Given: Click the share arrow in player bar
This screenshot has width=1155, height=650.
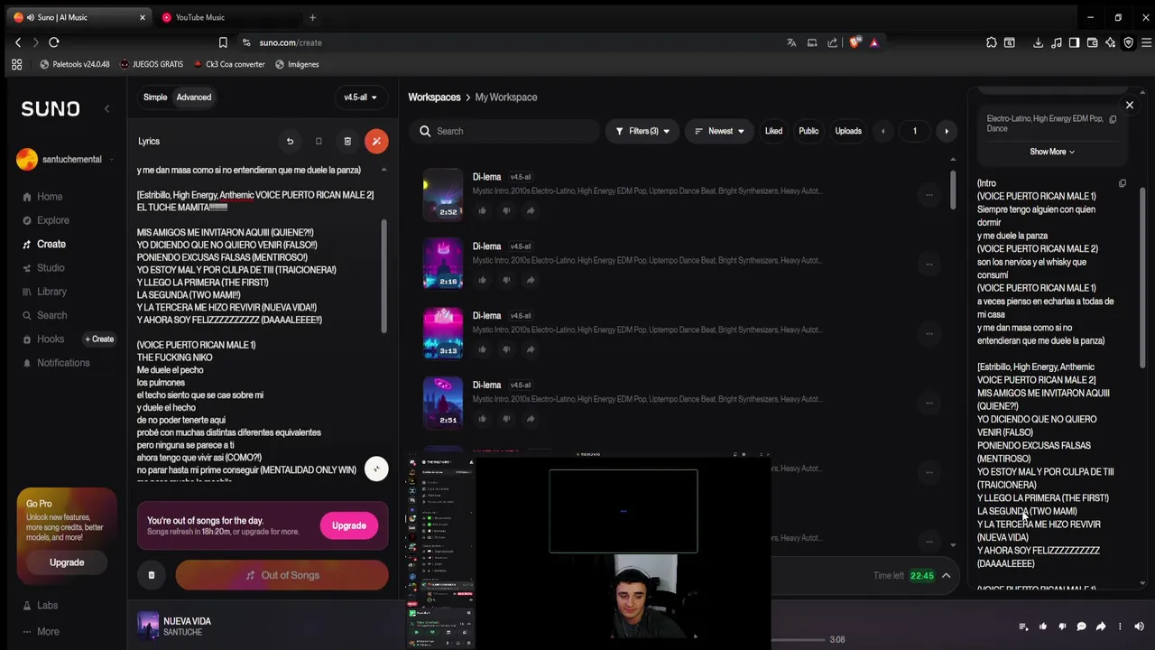Looking at the screenshot, I should pos(1101,627).
